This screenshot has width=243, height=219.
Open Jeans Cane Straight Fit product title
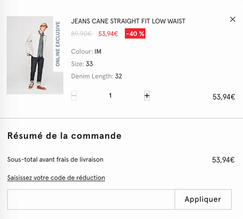click(x=128, y=21)
